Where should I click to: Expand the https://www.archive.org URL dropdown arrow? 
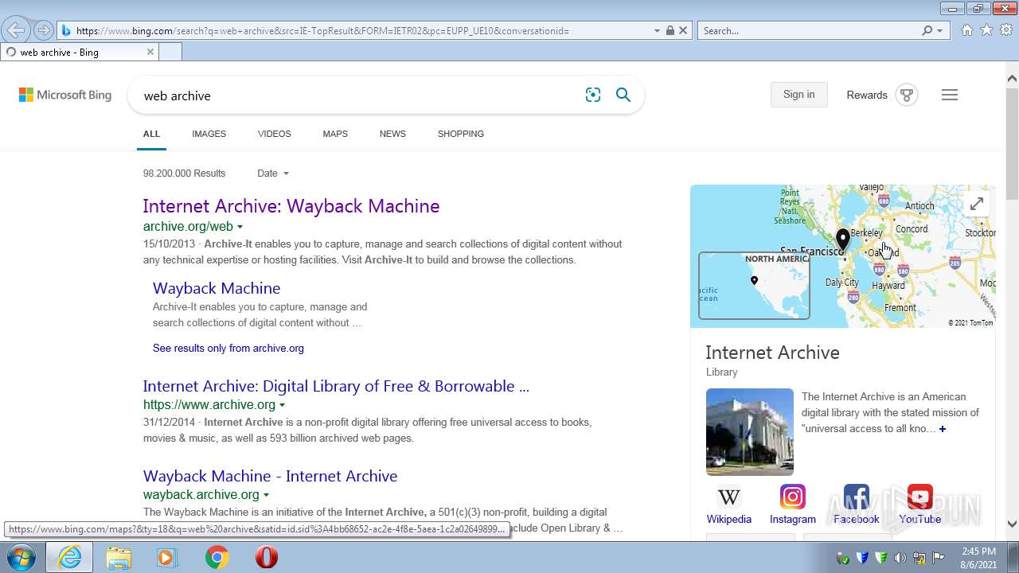(x=282, y=405)
